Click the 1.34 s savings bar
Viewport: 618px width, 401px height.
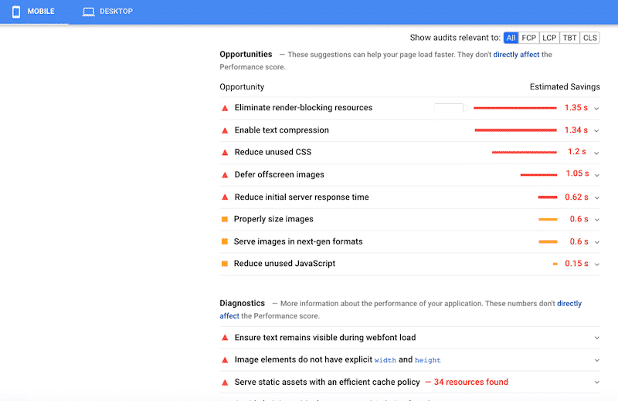pyautogui.click(x=515, y=130)
